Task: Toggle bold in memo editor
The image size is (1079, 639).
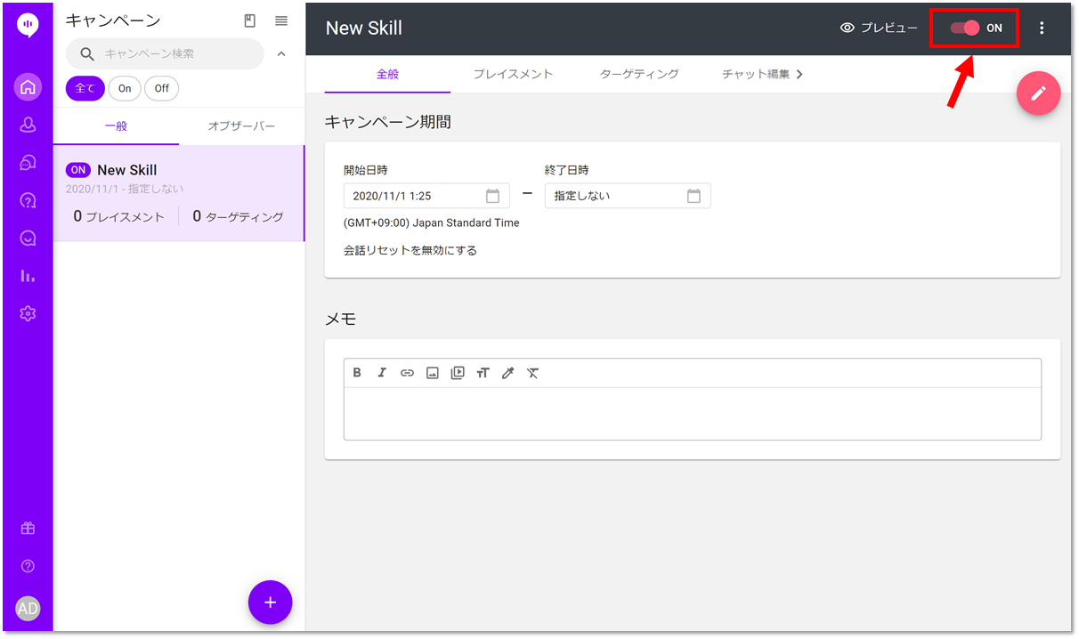Action: [357, 373]
